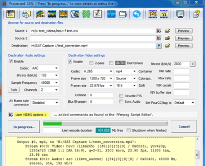Open the Set FourCC/tag Default dropdown
Image resolution: width=205 pixels, height=166 pixels.
click(184, 103)
